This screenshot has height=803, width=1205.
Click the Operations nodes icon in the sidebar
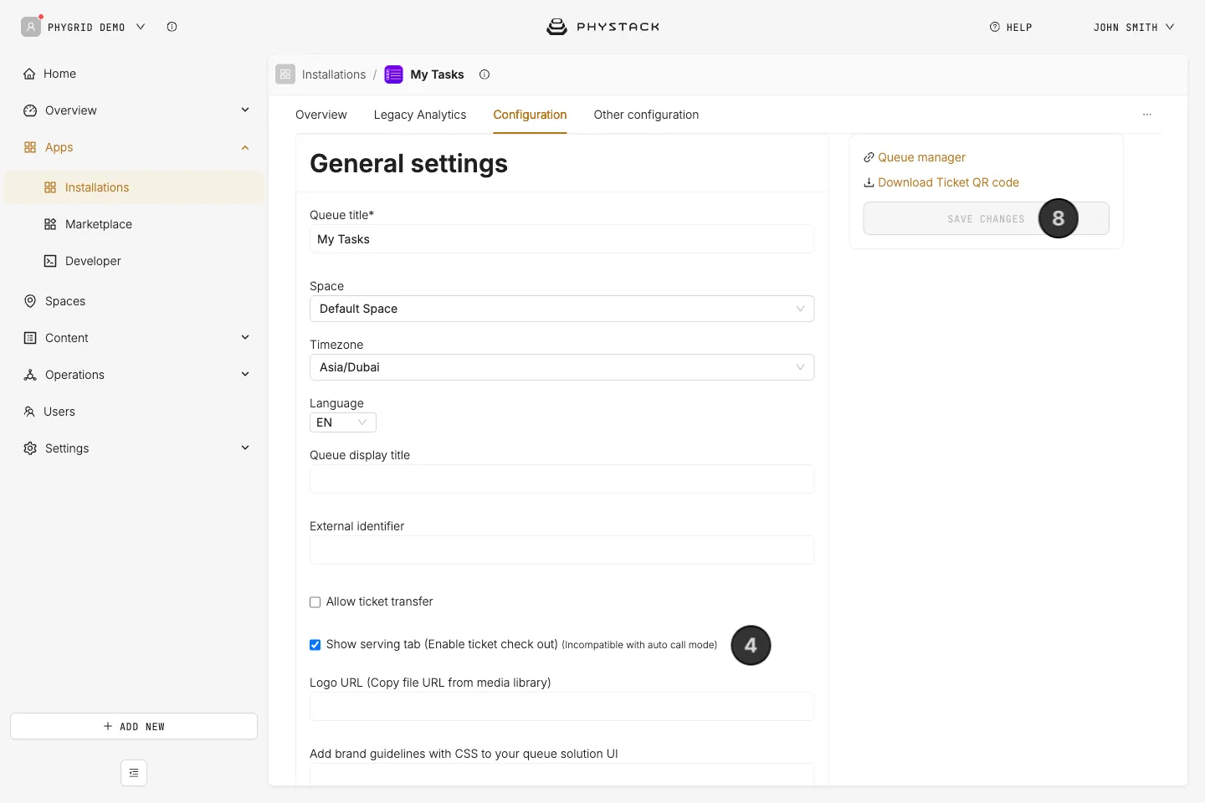point(30,375)
